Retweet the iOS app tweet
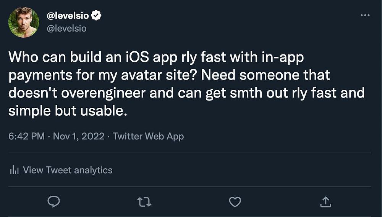Screen dimensions: 382x217 (x=145, y=202)
